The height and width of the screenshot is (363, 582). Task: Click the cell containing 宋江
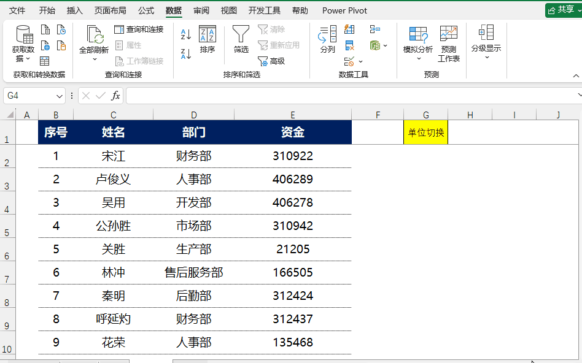coord(113,156)
